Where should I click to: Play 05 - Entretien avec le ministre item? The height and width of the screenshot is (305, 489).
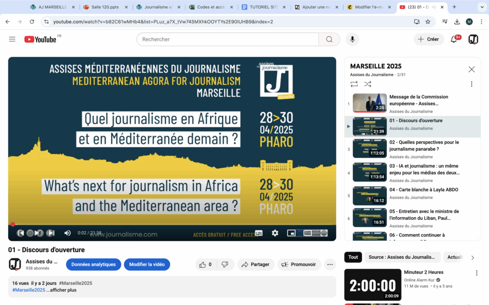[412, 218]
